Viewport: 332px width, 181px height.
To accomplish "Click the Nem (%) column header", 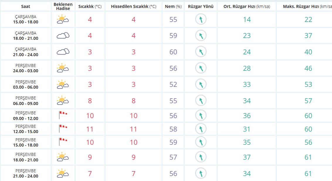I will (x=173, y=6).
